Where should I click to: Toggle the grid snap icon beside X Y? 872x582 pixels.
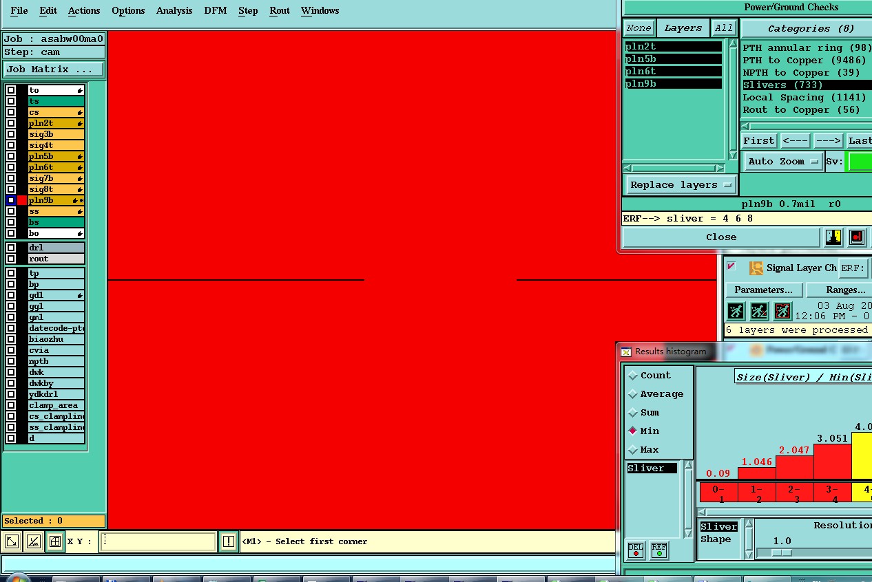(x=55, y=541)
